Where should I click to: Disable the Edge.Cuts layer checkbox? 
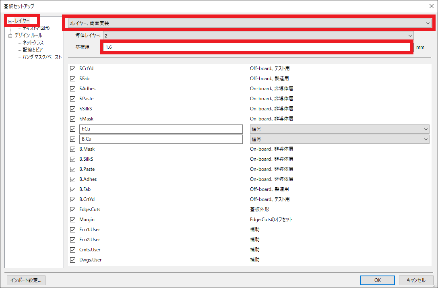73,209
